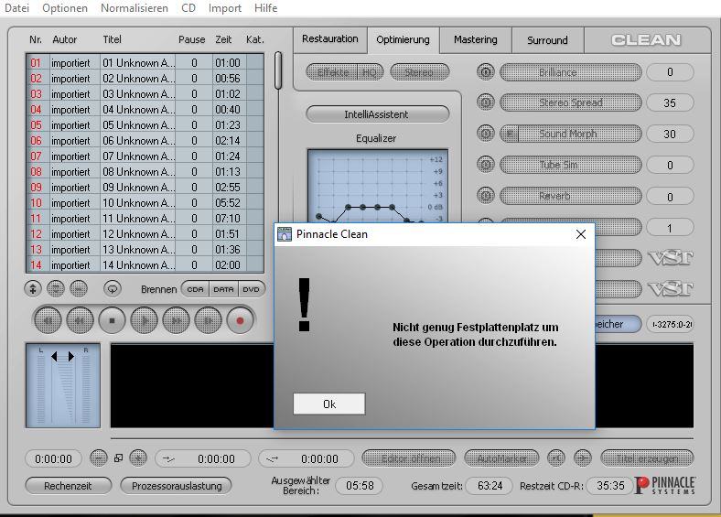This screenshot has width=721, height=517.
Task: Switch to the Surround tab
Action: (x=547, y=40)
